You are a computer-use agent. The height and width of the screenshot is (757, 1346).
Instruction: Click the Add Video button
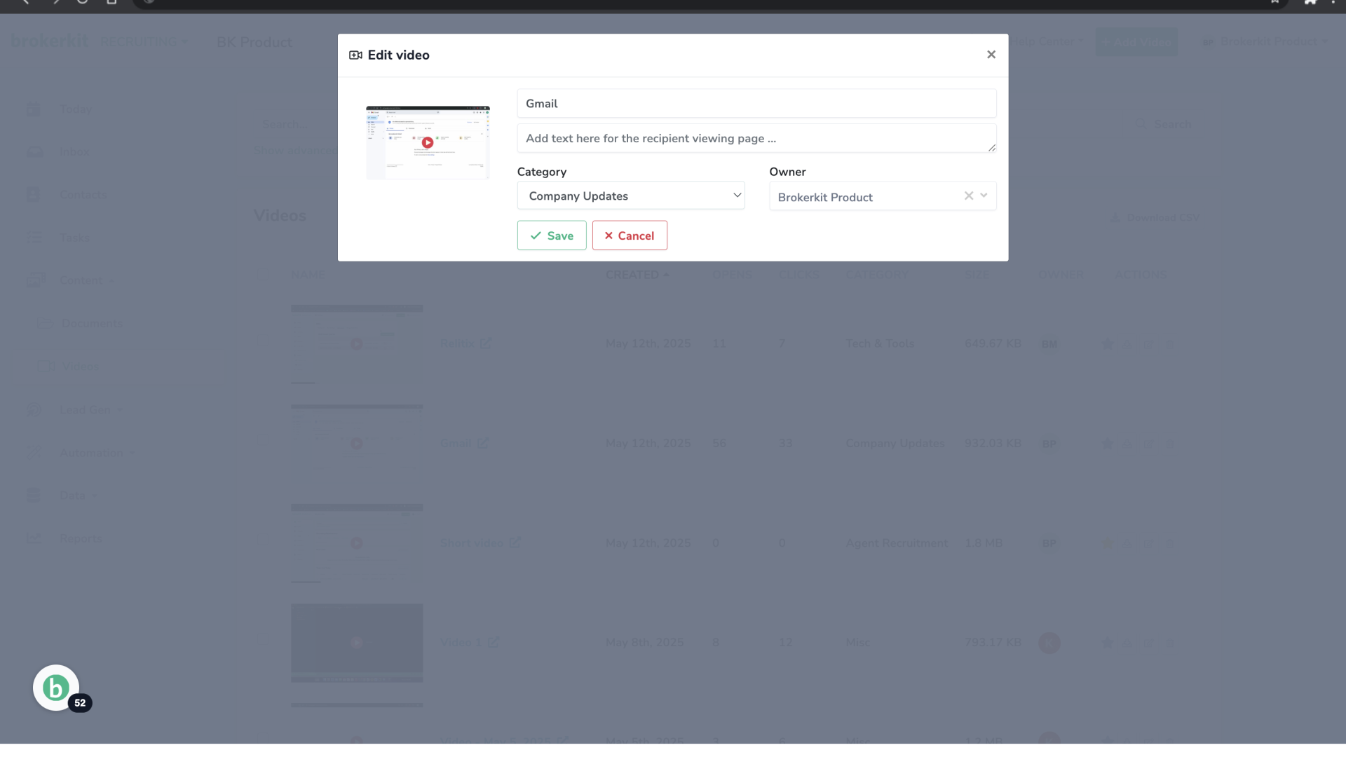(x=1136, y=42)
